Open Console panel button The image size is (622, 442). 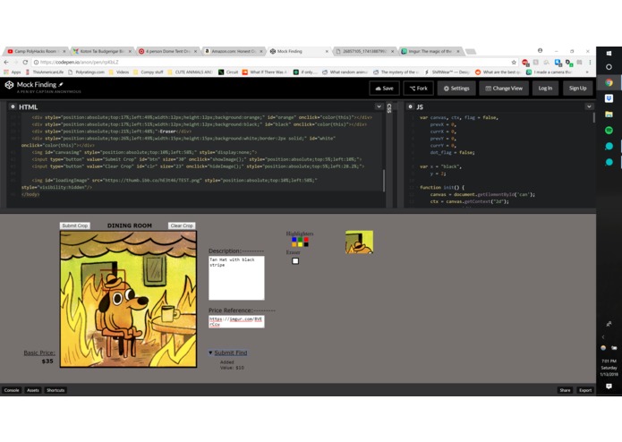point(12,390)
